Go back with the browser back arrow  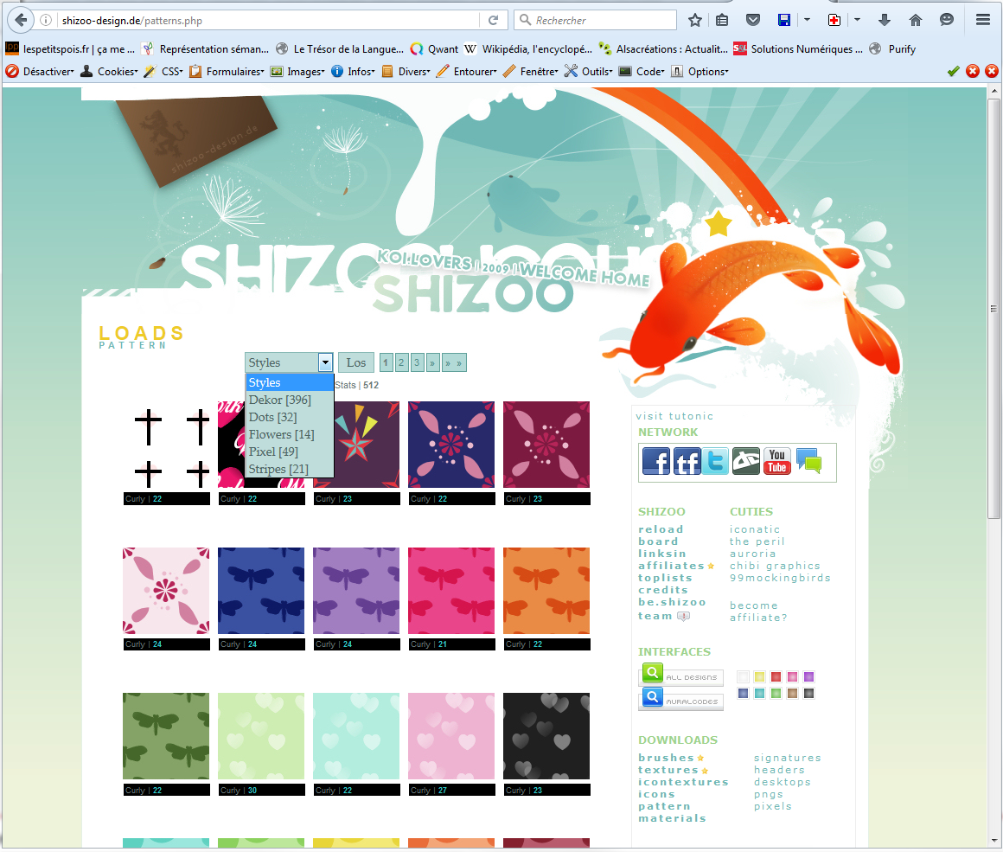click(x=21, y=20)
